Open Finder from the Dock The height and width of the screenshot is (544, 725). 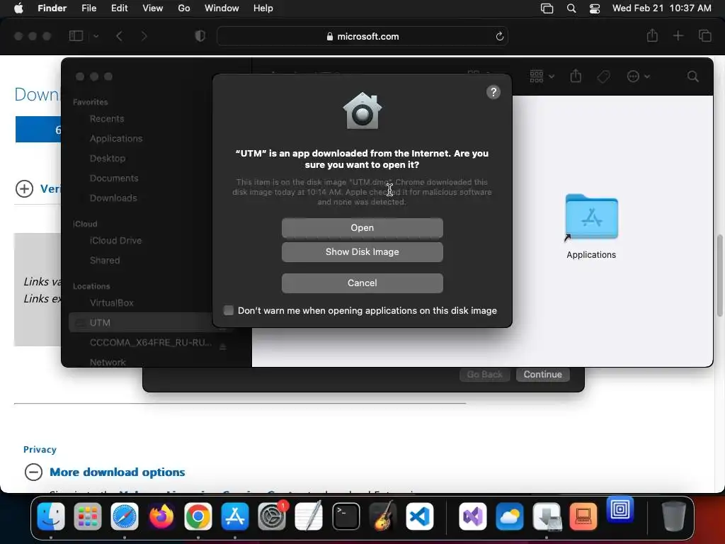[x=51, y=516]
